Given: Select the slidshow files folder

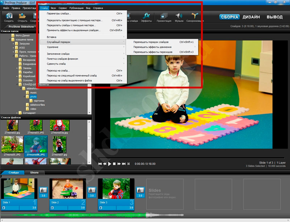Looking at the screenshot, I should tap(38, 105).
